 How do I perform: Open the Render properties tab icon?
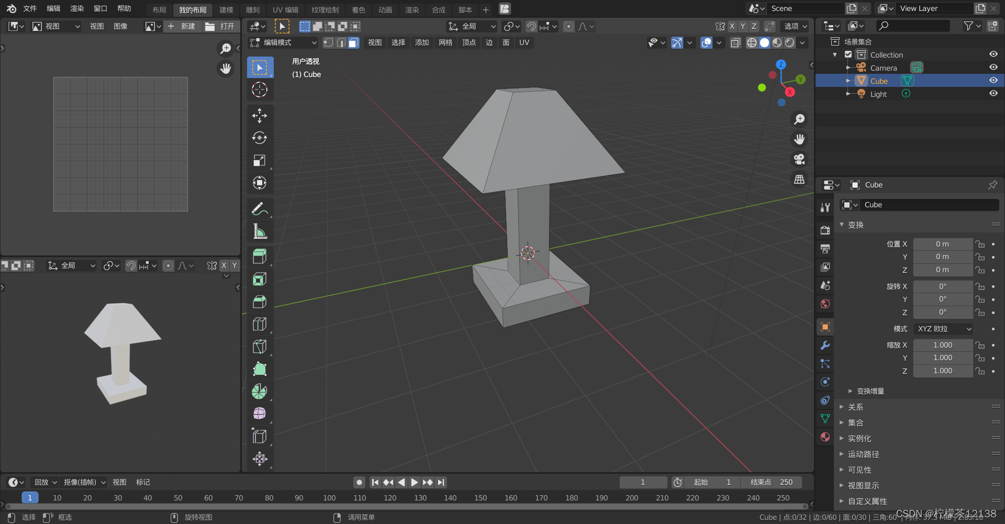825,230
